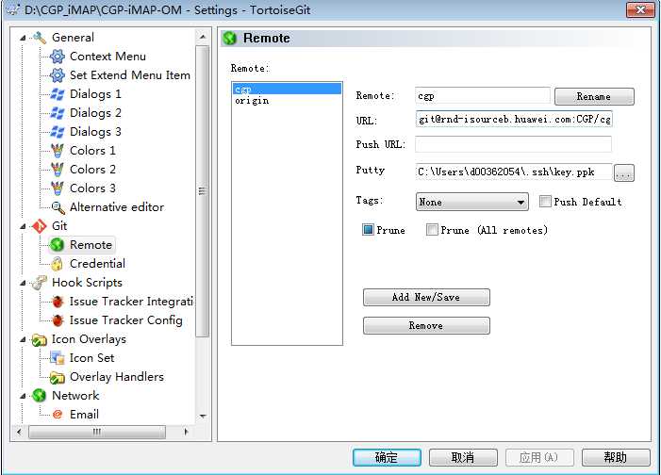Select Context Menu settings page
The height and width of the screenshot is (475, 661).
pyautogui.click(x=107, y=56)
